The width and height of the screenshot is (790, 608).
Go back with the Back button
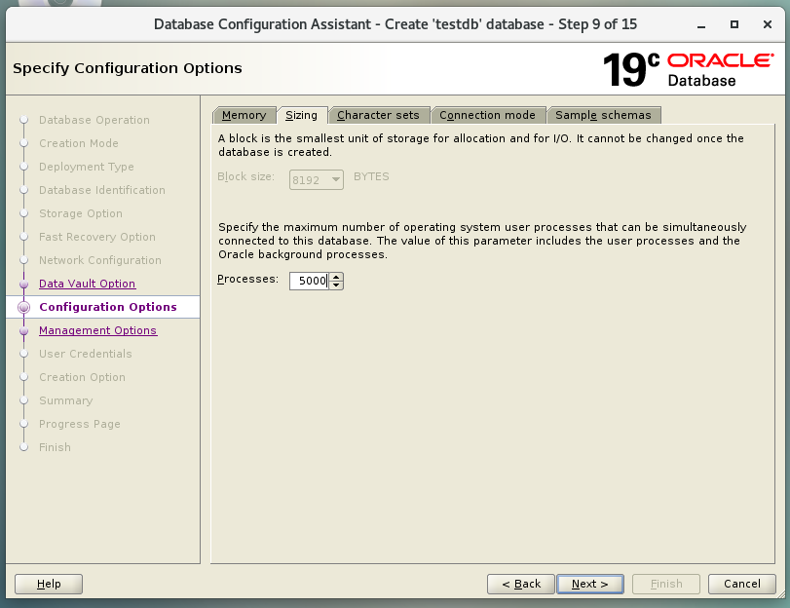(521, 584)
